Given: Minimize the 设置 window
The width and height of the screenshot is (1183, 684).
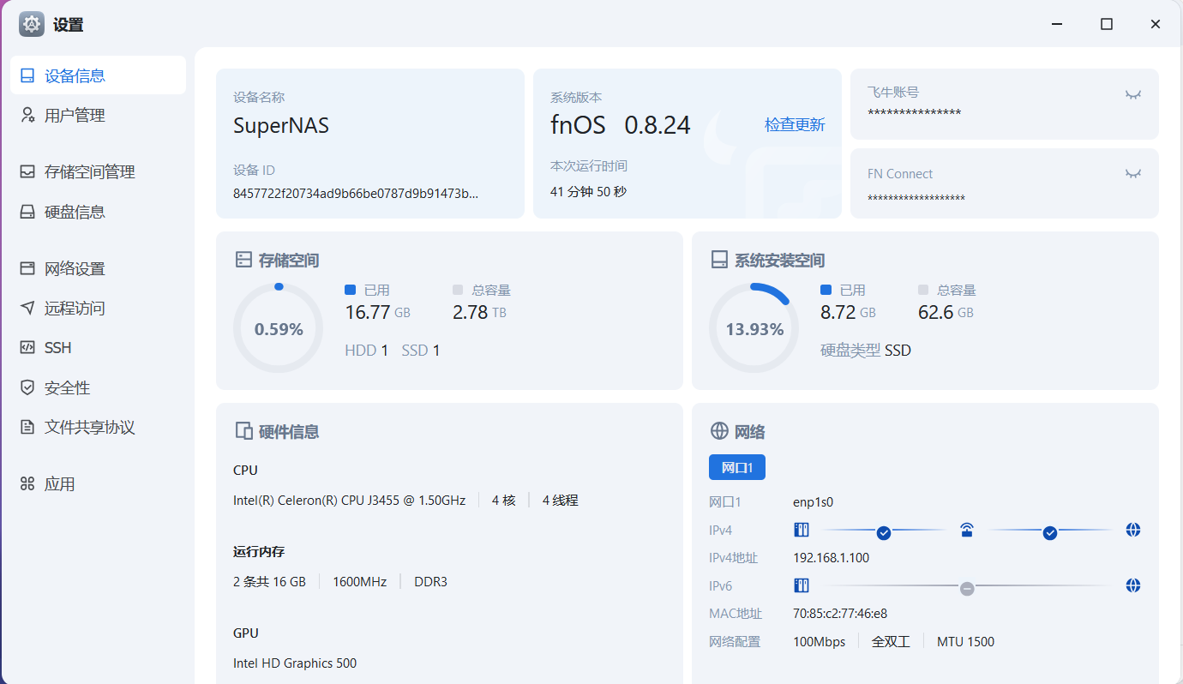Looking at the screenshot, I should pos(1058,24).
